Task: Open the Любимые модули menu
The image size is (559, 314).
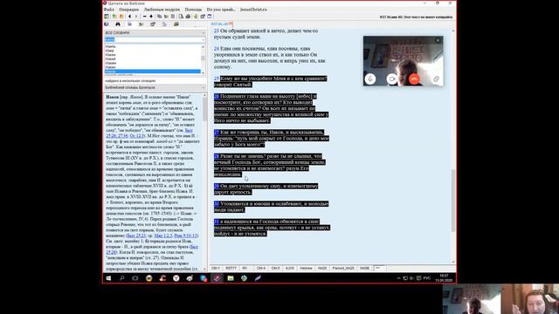Action: coord(162,10)
